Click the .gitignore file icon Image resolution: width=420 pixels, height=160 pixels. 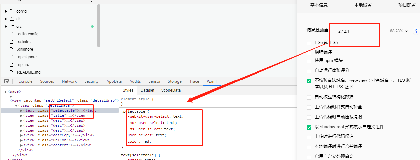click(x=12, y=49)
